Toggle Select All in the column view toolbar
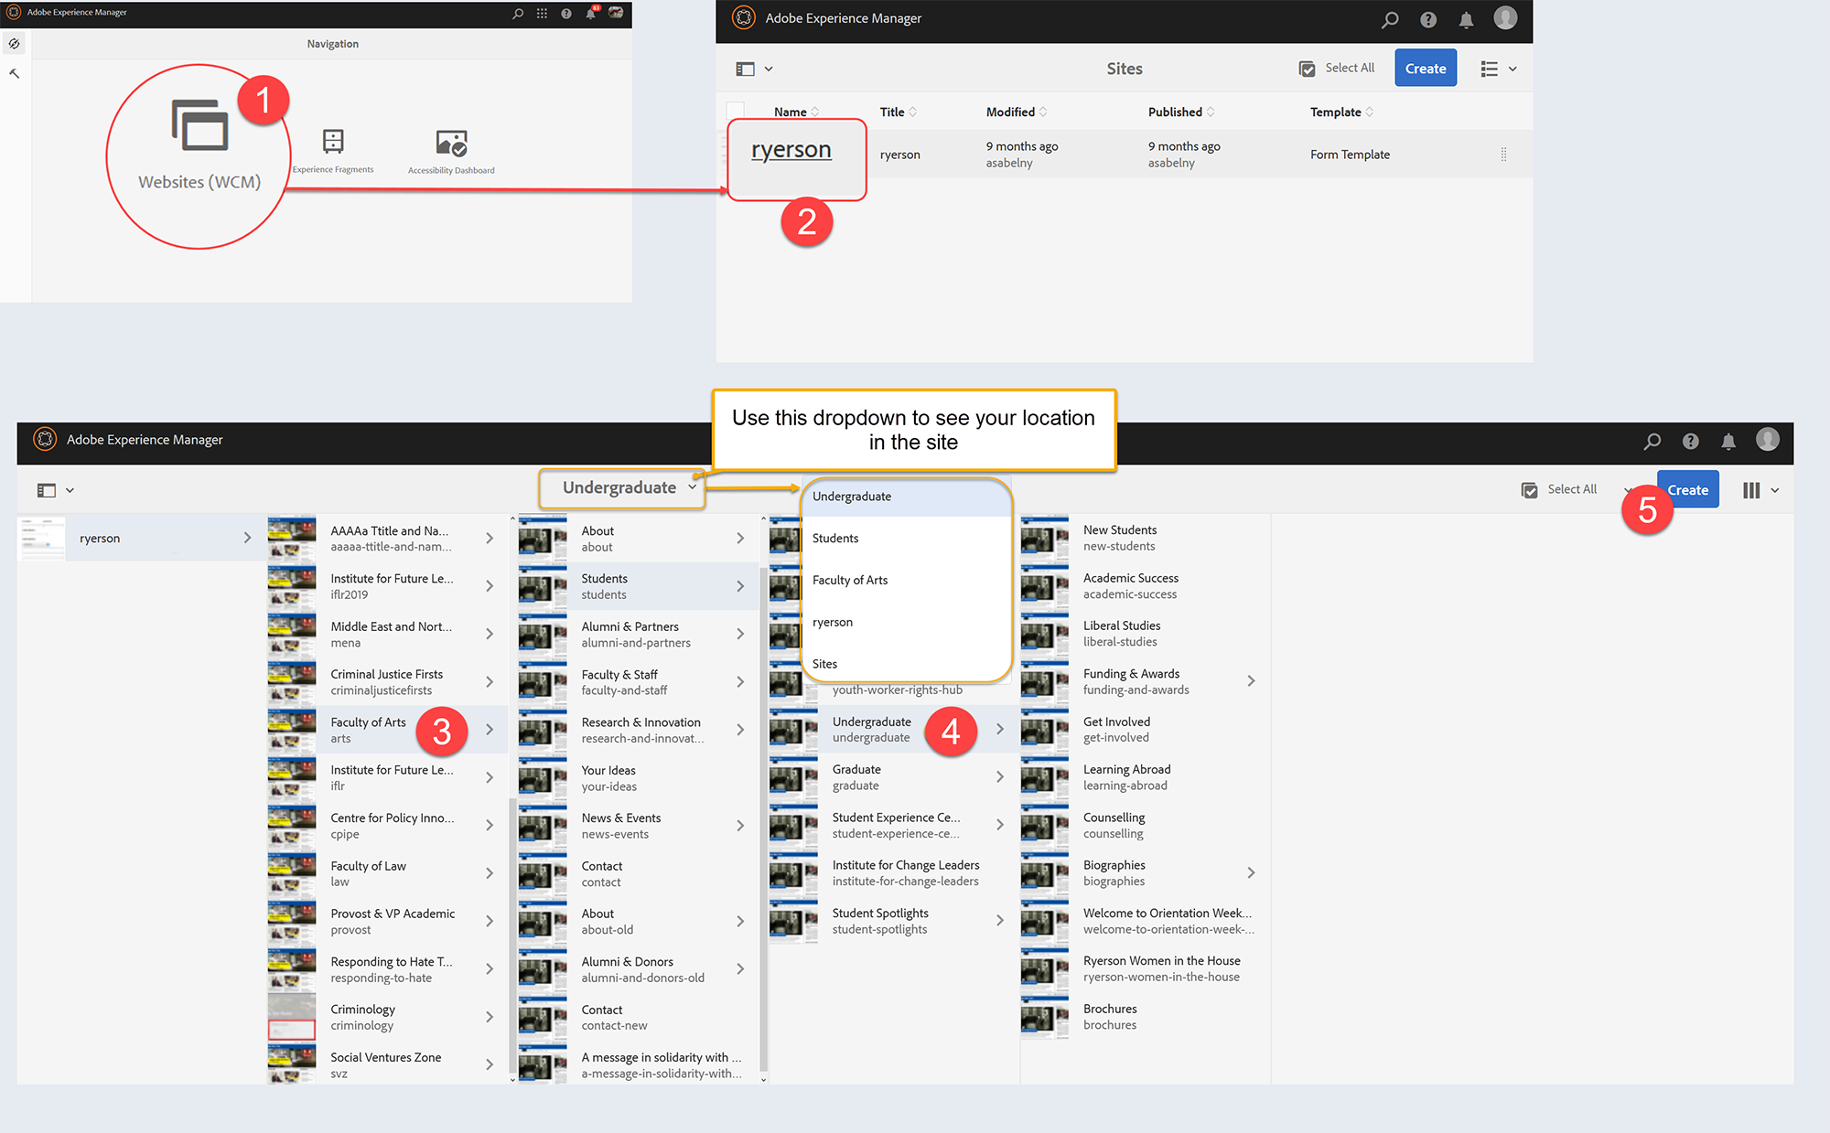 click(x=1529, y=490)
